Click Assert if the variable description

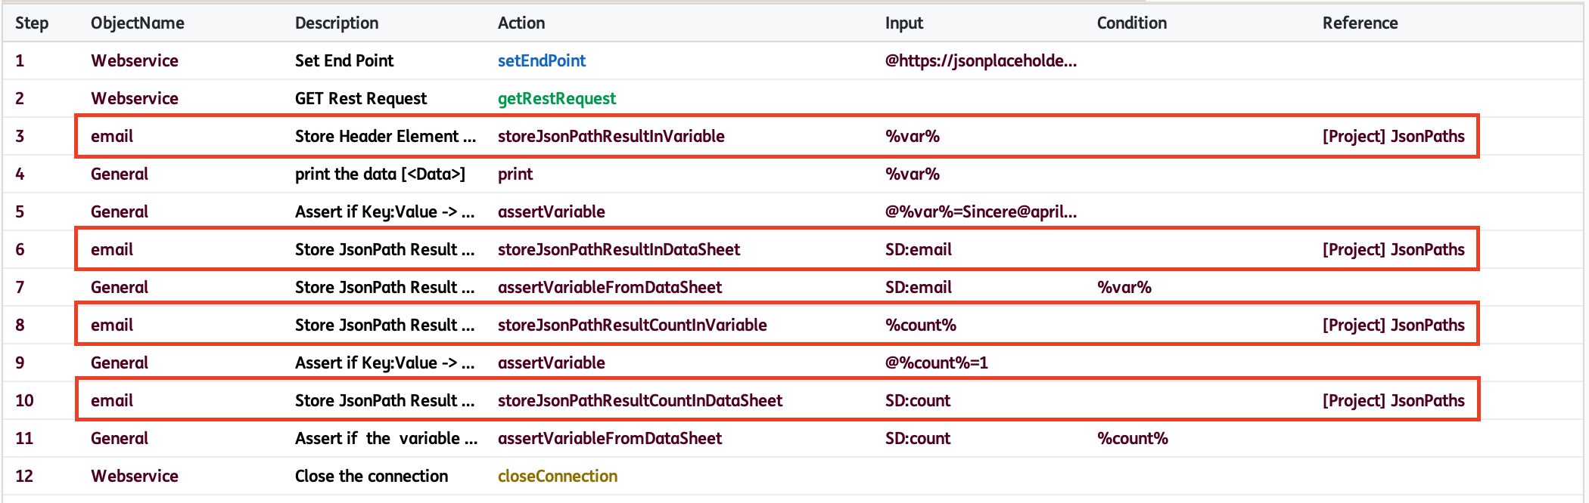point(386,438)
